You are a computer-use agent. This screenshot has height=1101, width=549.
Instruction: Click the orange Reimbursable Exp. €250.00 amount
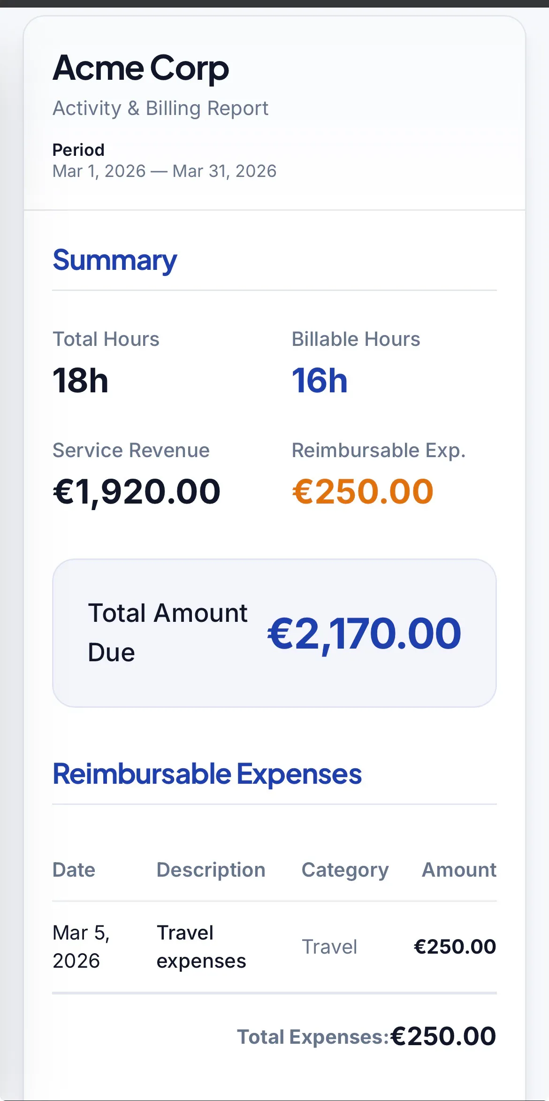coord(363,492)
